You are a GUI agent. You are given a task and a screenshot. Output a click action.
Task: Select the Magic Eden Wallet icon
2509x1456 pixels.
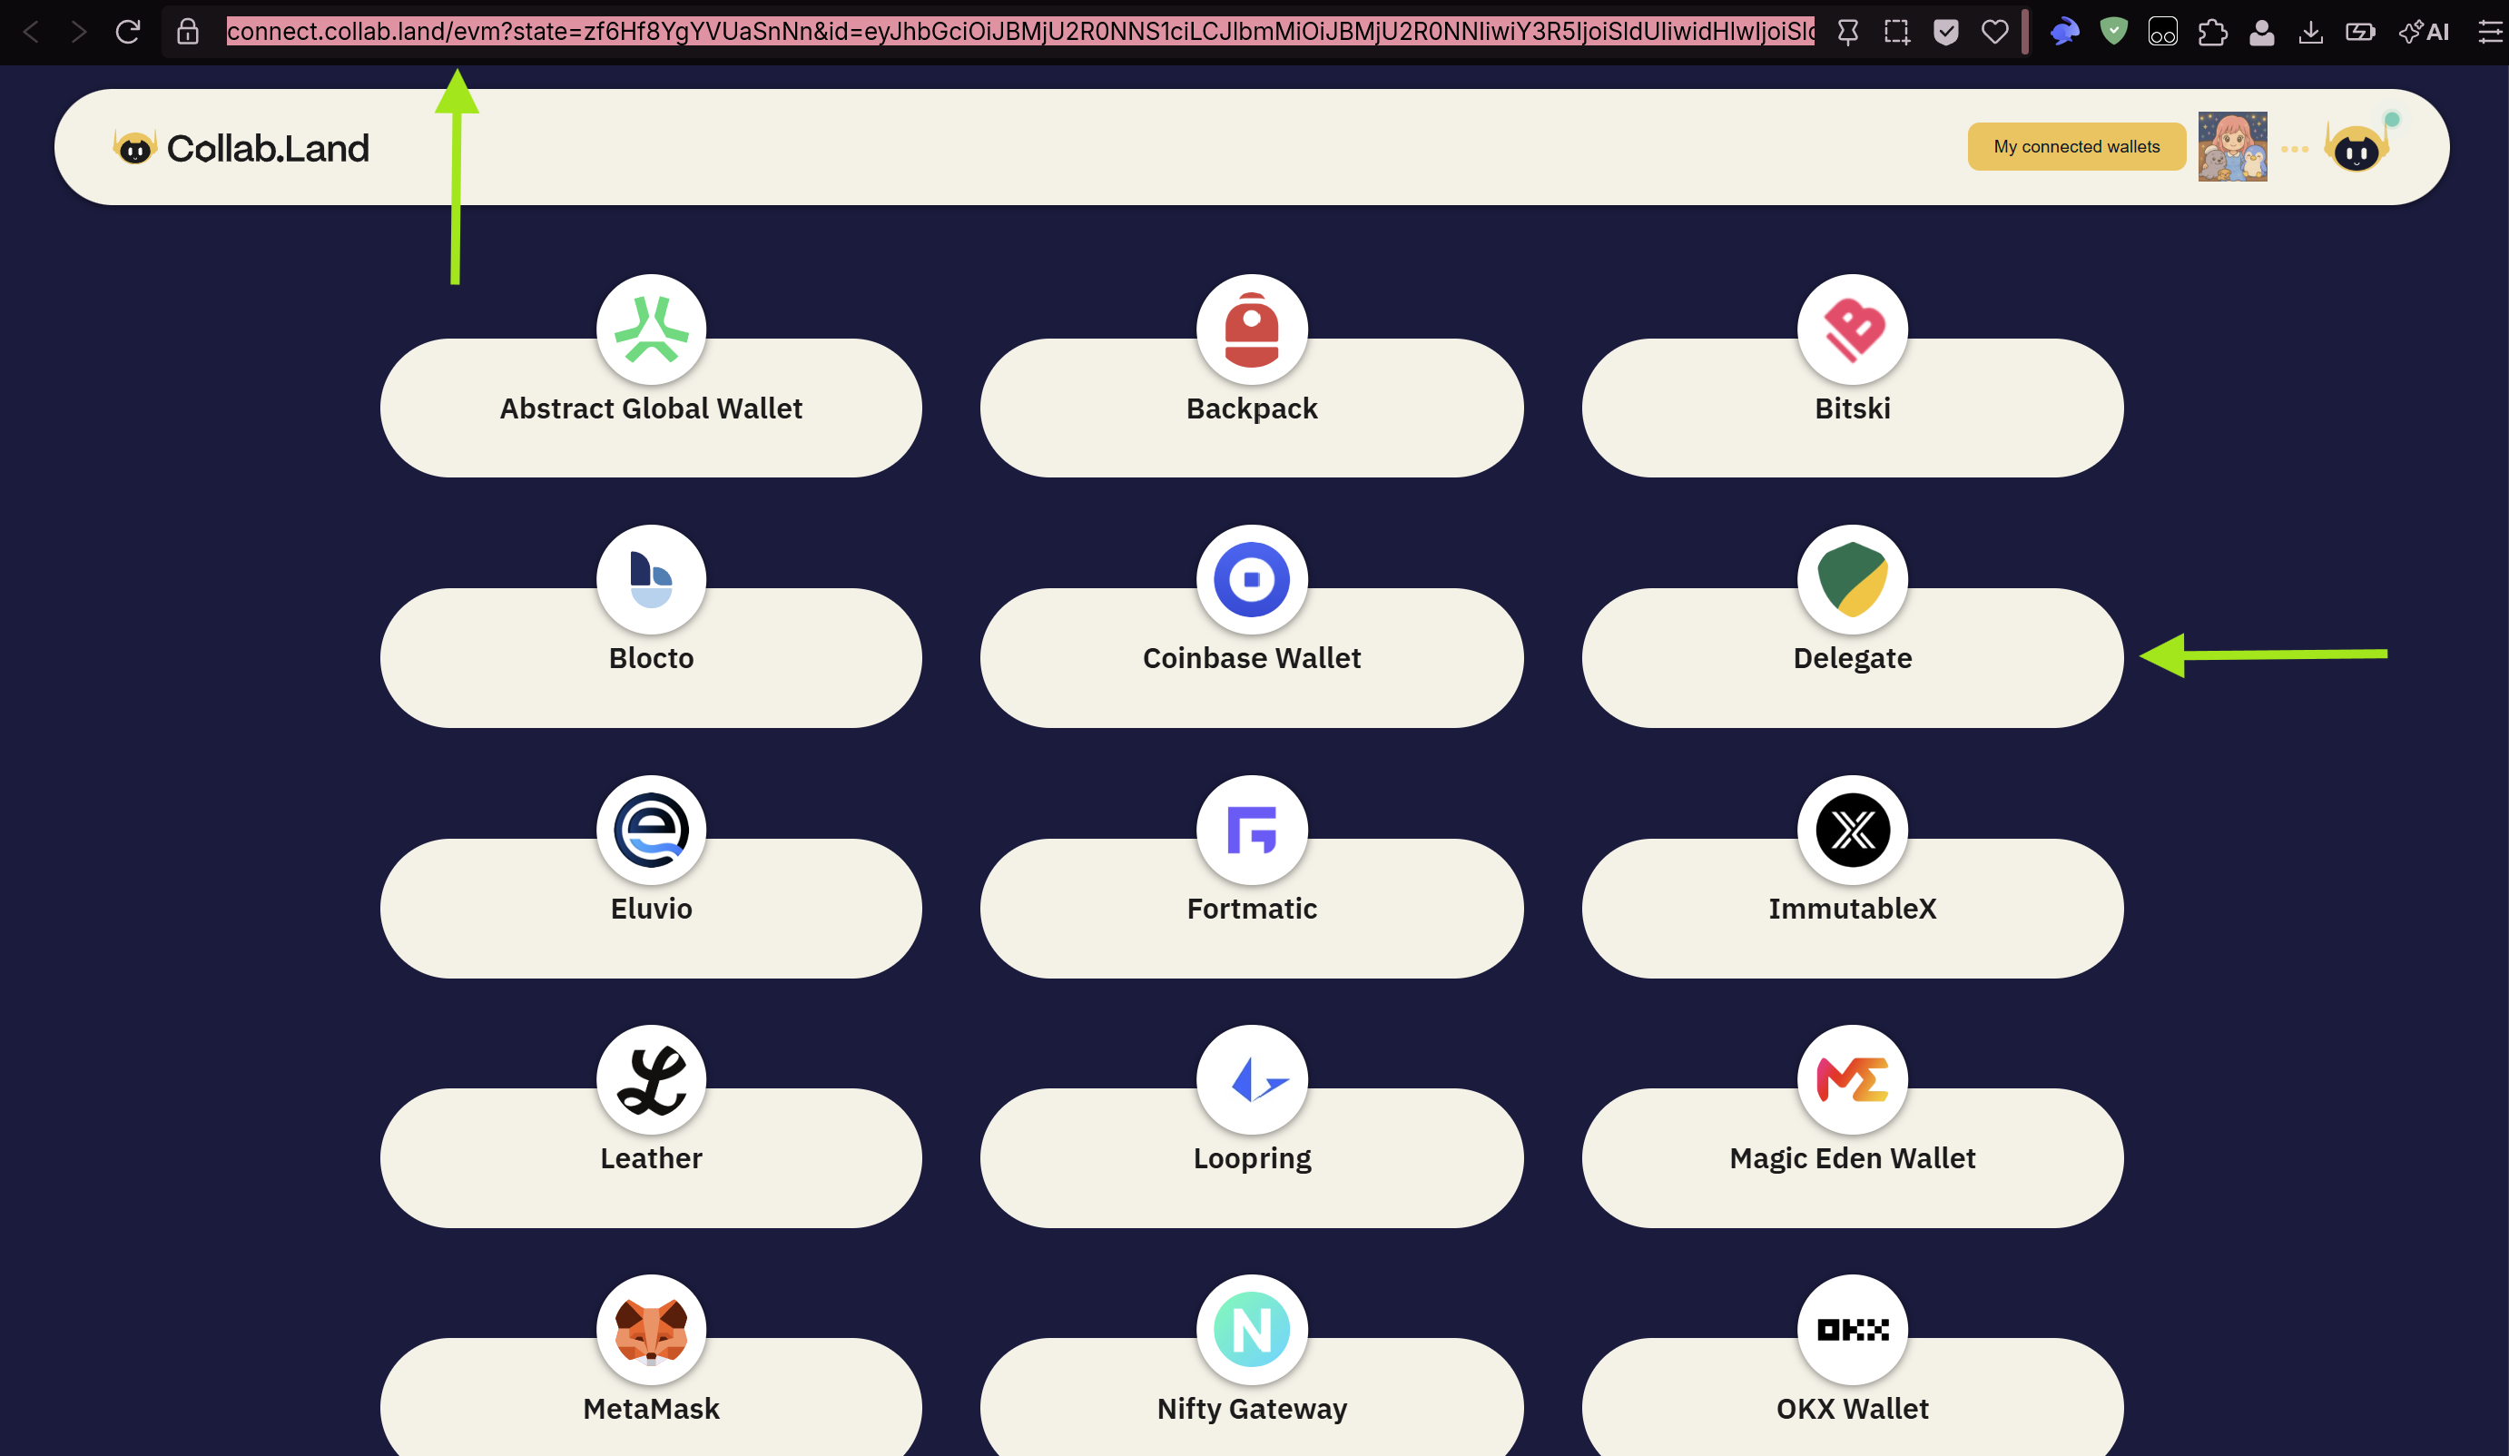coord(1852,1079)
